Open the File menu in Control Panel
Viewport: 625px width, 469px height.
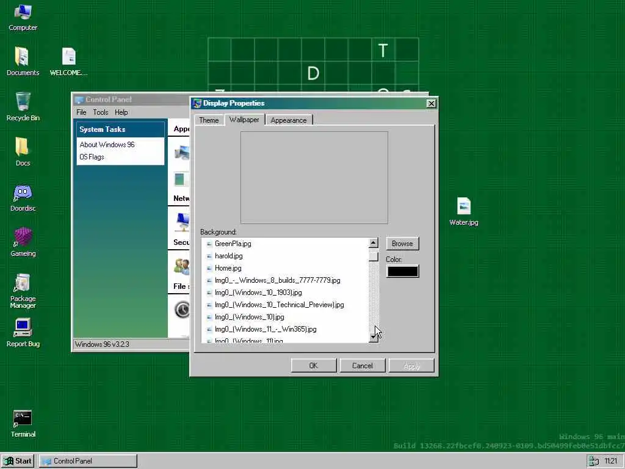coord(81,112)
